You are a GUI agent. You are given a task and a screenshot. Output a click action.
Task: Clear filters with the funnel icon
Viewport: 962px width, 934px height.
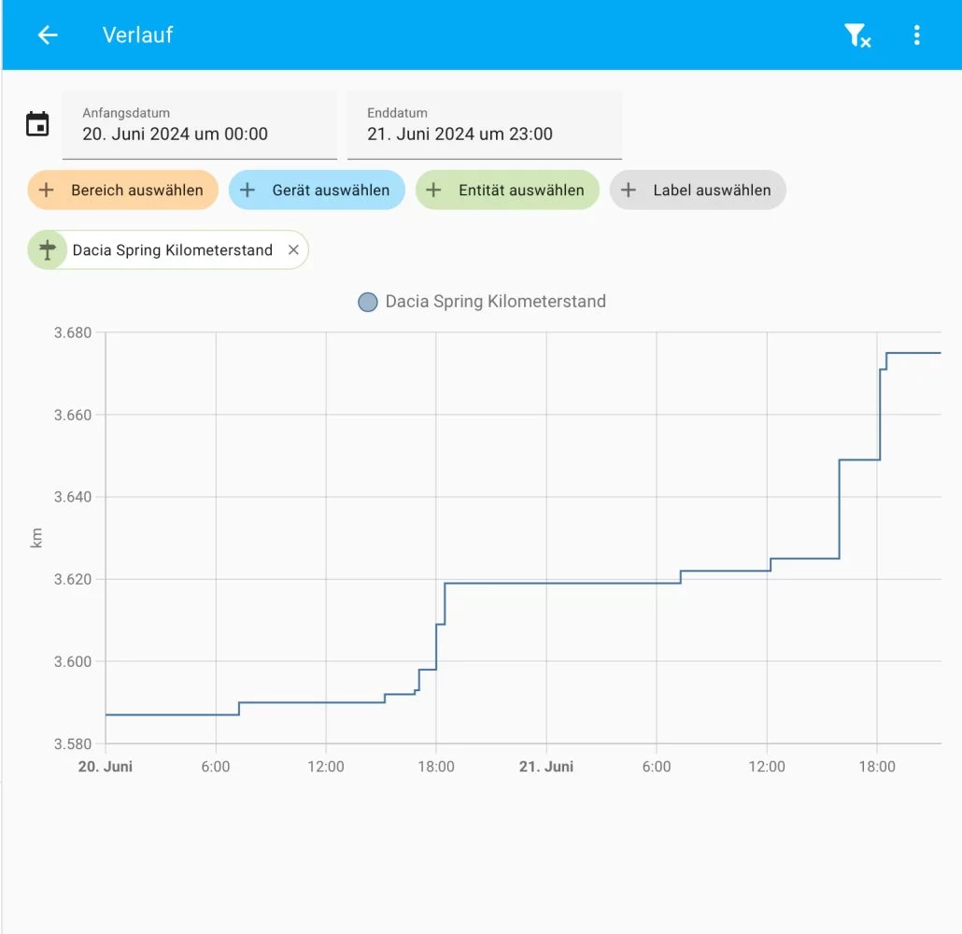click(857, 35)
